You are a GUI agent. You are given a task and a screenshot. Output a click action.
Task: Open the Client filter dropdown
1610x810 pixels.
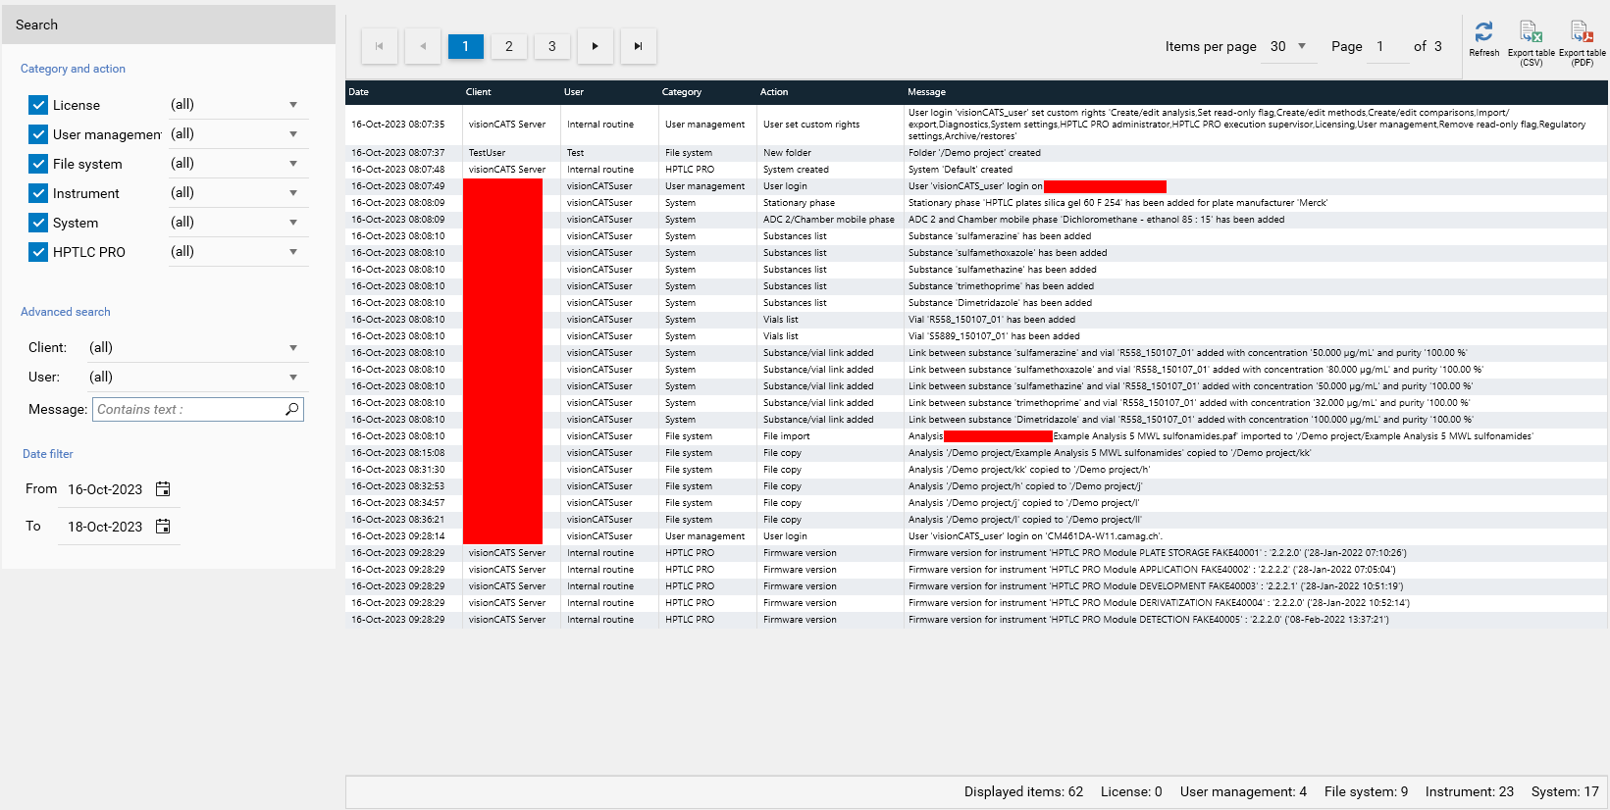click(293, 348)
